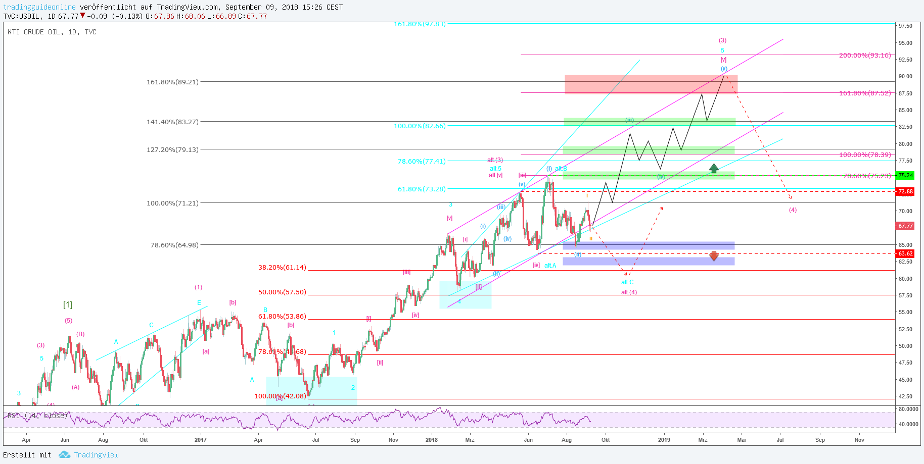Click the green zone labeled (iv)

pyautogui.click(x=649, y=176)
